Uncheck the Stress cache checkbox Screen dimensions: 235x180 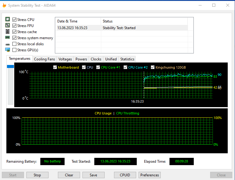tap(14, 32)
